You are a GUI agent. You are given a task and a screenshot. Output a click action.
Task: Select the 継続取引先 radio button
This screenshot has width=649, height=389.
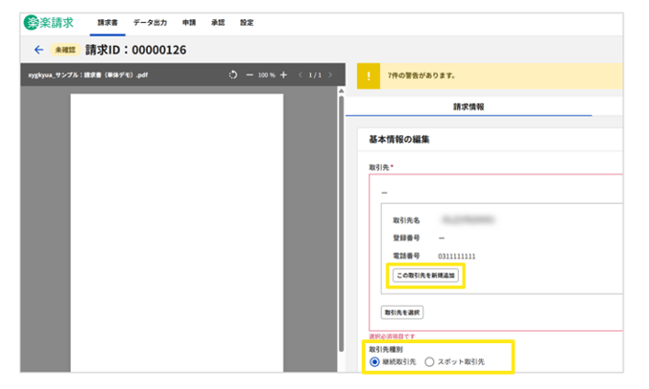point(375,362)
